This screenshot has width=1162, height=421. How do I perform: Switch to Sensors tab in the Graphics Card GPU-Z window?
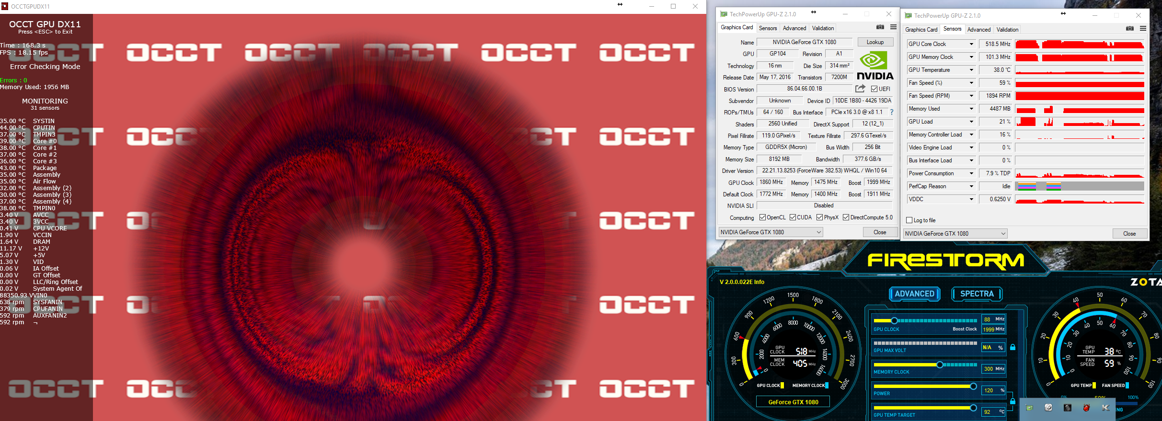(768, 28)
